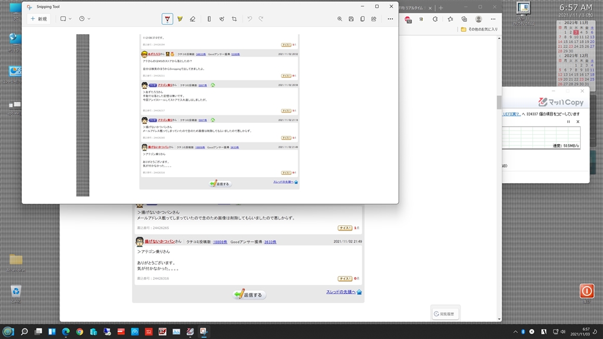Open the 閲覧履歴 browsing history button
Viewport: 603px width, 339px height.
click(x=445, y=314)
